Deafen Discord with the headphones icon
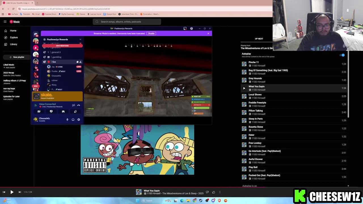363x204 pixels. click(x=73, y=120)
